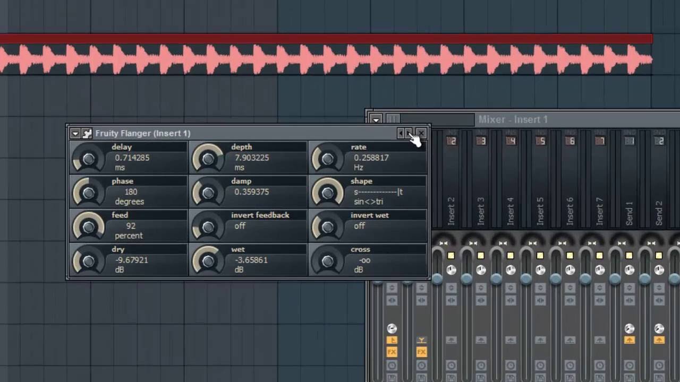Click the grey send arrow on Insert 4
This screenshot has height=382, width=680.
[x=511, y=340]
